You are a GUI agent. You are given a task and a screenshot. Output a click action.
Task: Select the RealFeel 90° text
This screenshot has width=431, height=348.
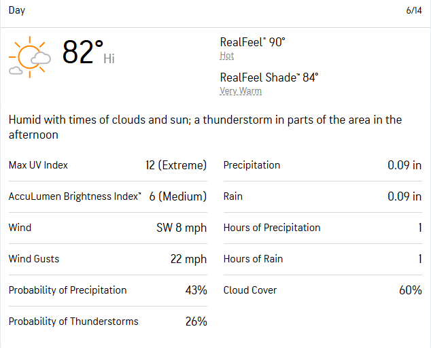point(253,42)
